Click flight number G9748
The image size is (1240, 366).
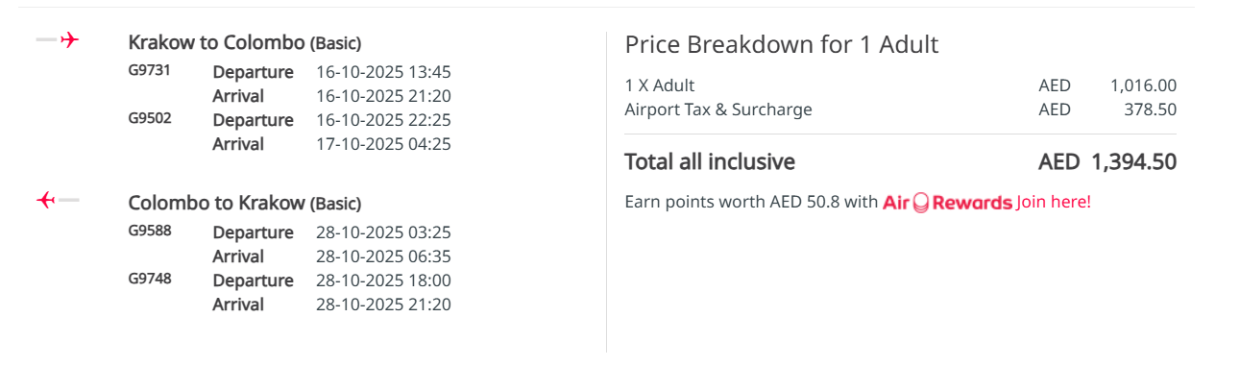pos(150,280)
